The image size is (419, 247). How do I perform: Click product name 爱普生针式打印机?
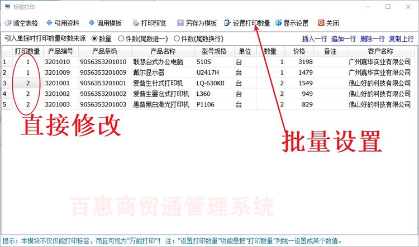click(163, 83)
